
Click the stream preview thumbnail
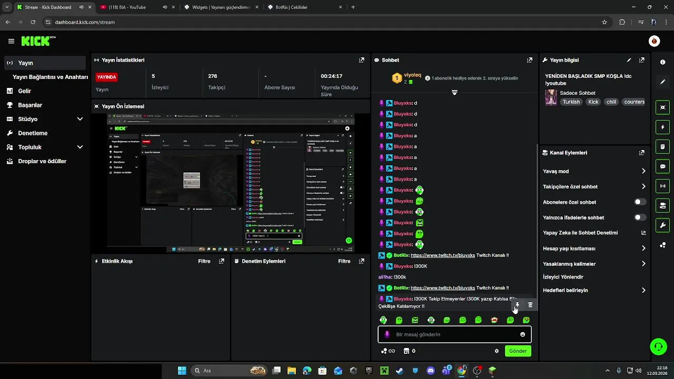(231, 183)
